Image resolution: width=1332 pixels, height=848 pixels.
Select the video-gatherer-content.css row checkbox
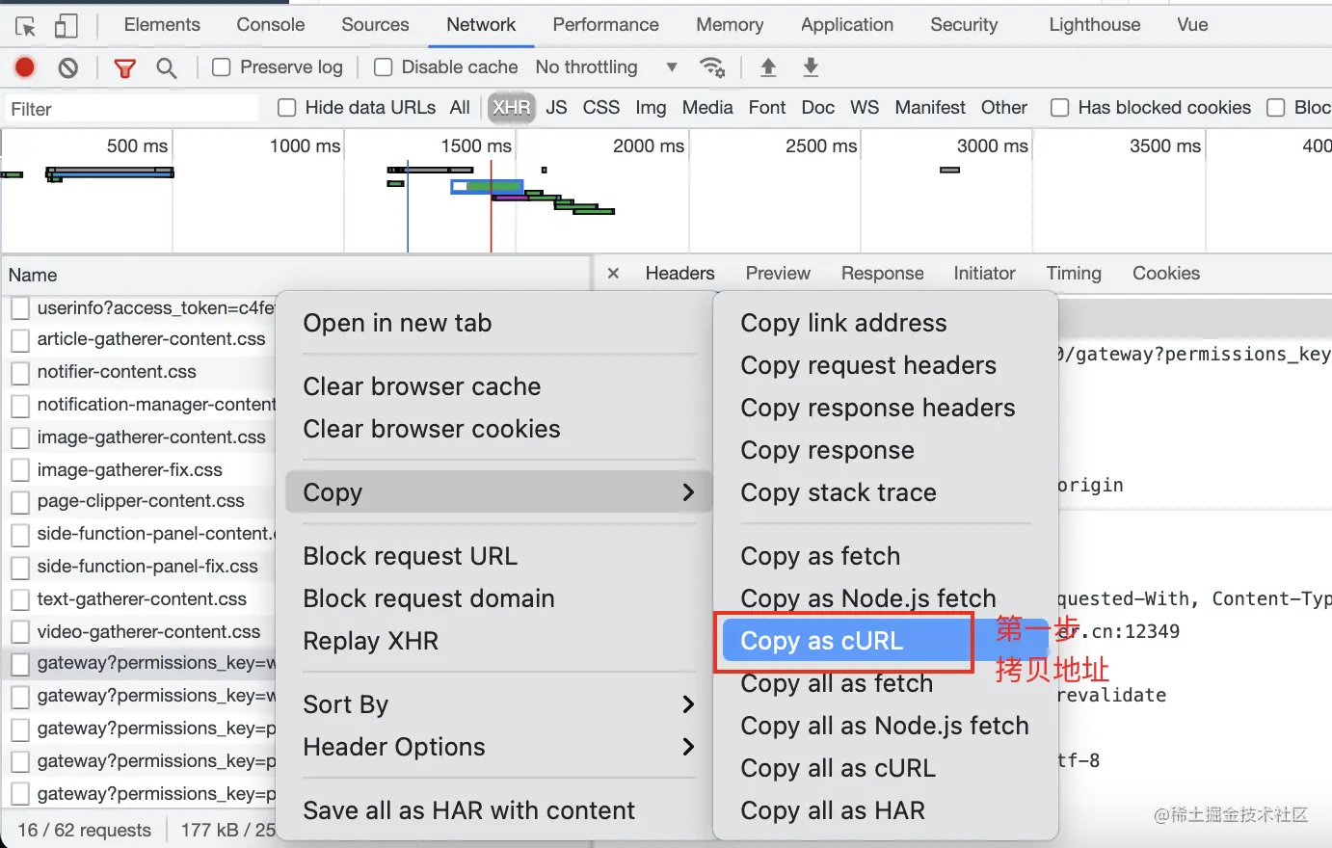click(x=19, y=633)
